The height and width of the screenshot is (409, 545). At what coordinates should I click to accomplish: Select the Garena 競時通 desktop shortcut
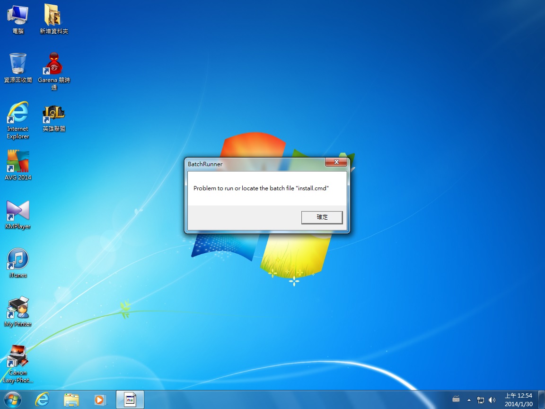pos(54,71)
